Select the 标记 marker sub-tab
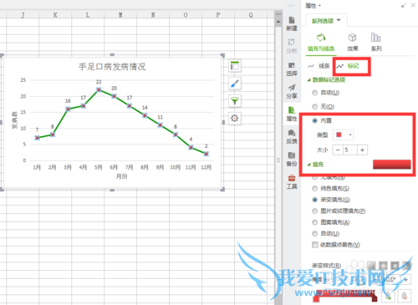The height and width of the screenshot is (305, 418). click(x=348, y=66)
